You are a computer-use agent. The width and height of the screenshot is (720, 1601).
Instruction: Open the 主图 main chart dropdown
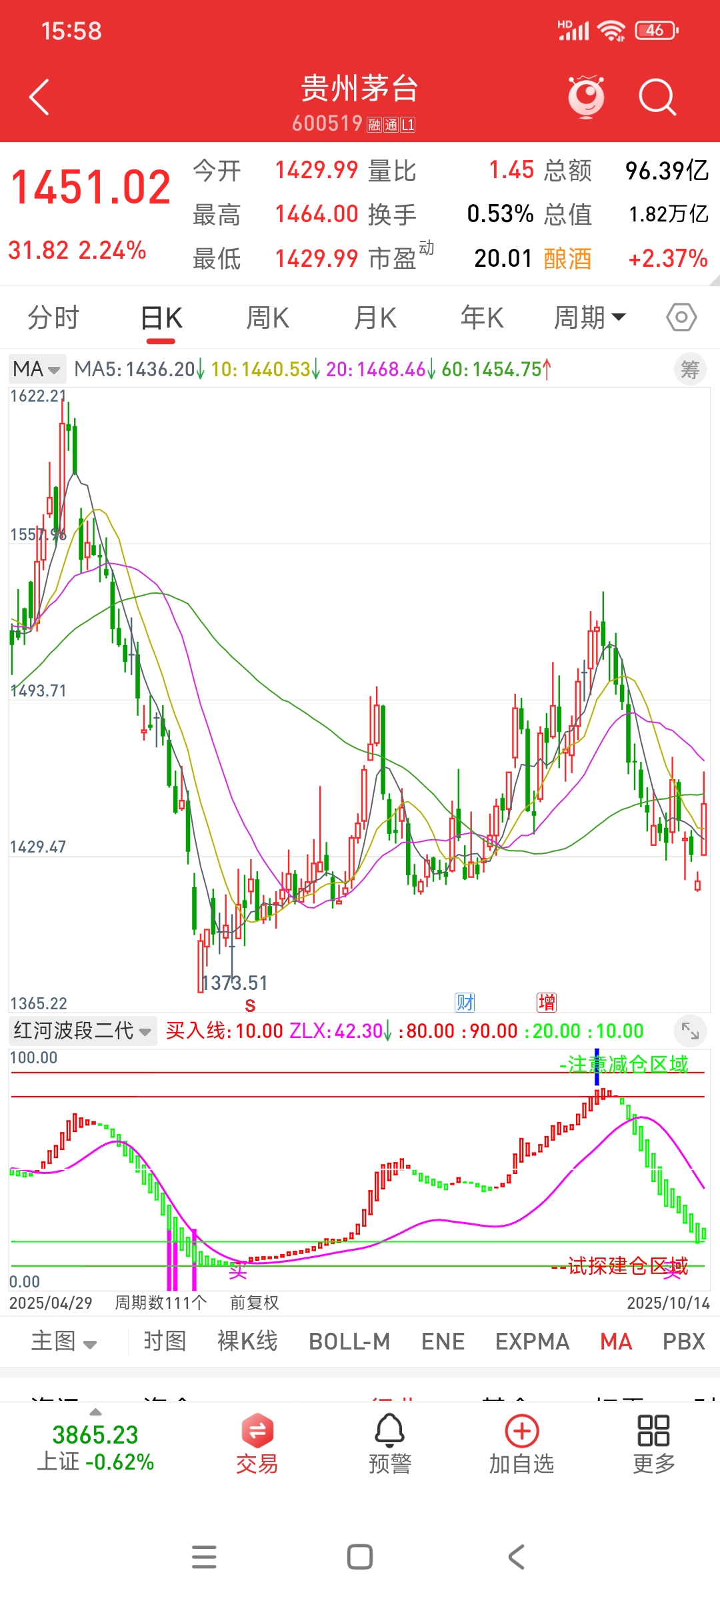64,1341
